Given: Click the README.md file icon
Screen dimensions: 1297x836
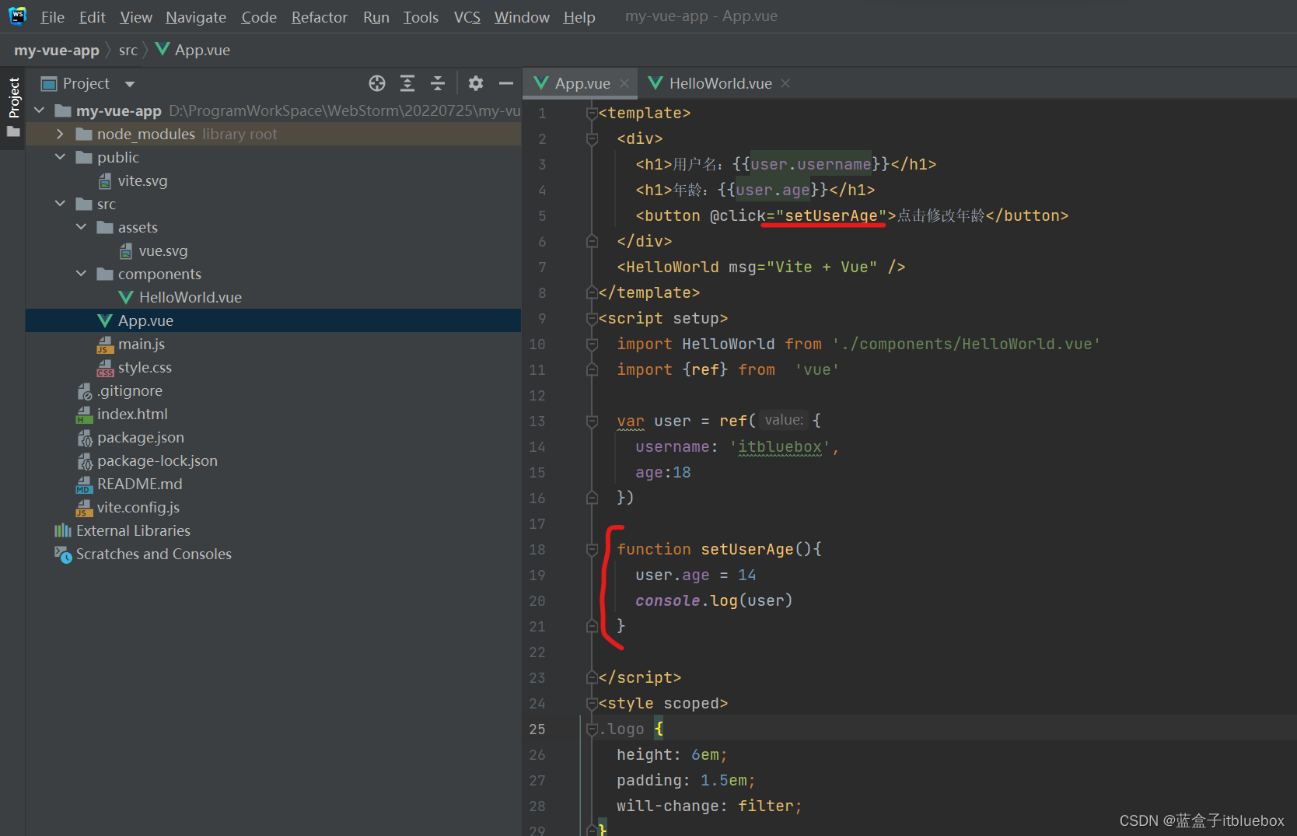Looking at the screenshot, I should [x=84, y=484].
